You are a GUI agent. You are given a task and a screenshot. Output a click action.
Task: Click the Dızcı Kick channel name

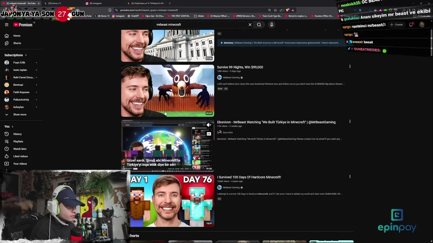(x=228, y=132)
